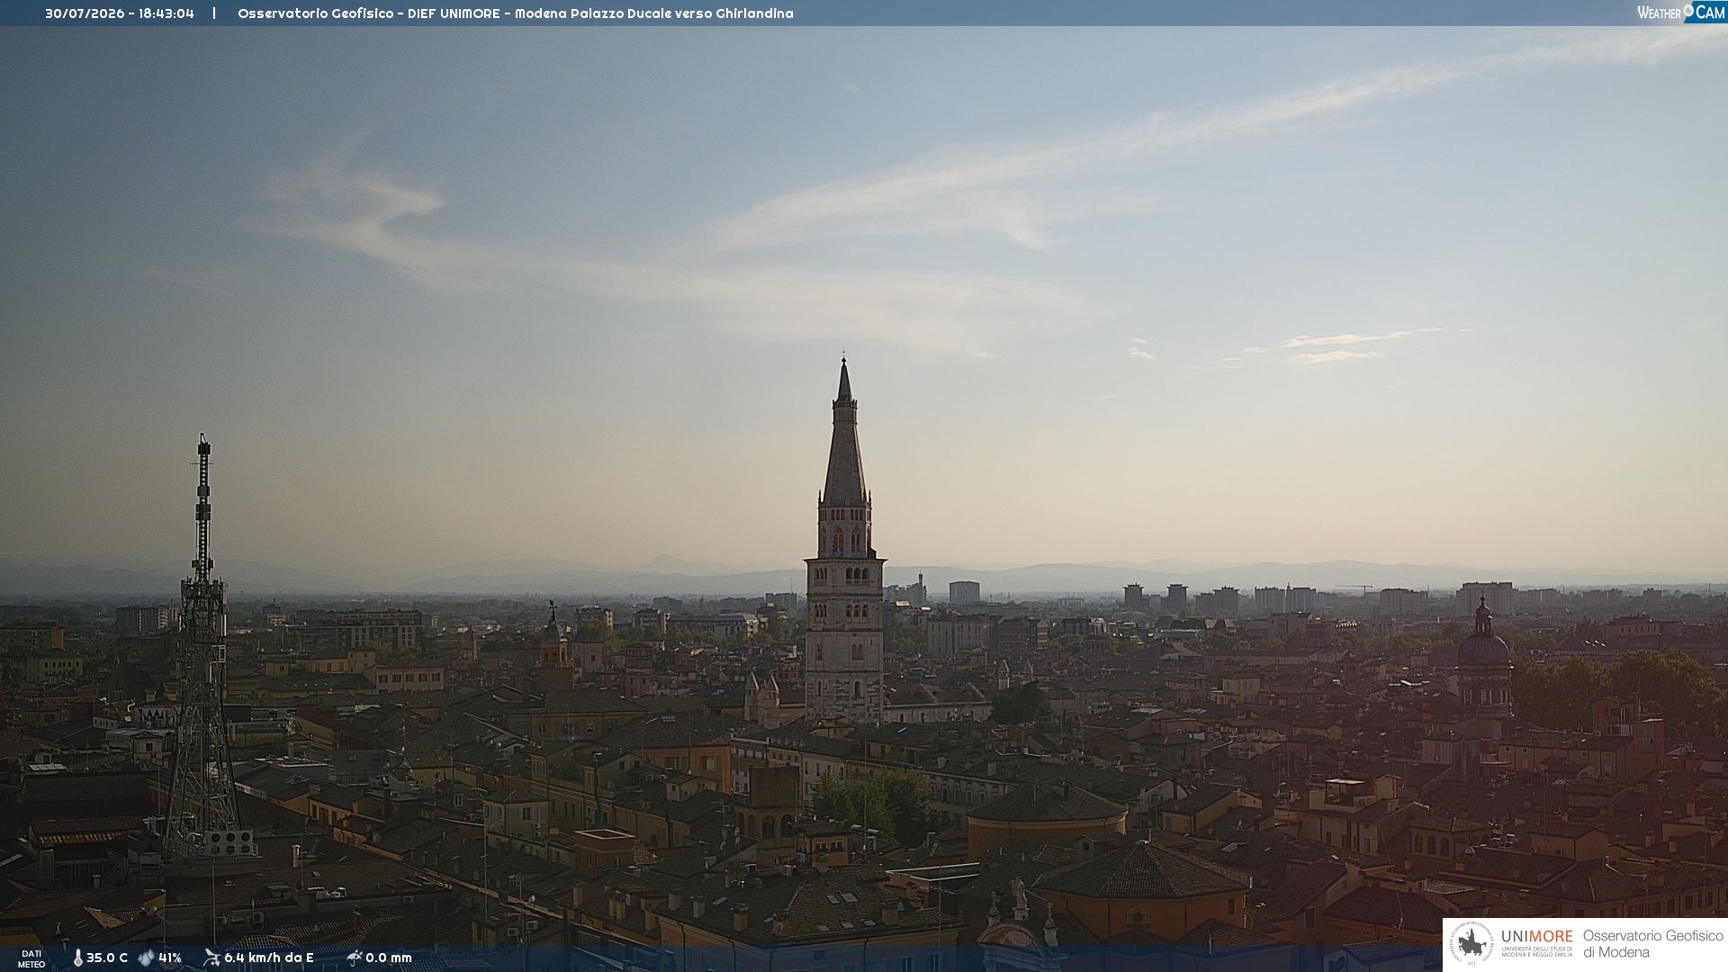Click the thermometer temperature icon

(x=77, y=958)
